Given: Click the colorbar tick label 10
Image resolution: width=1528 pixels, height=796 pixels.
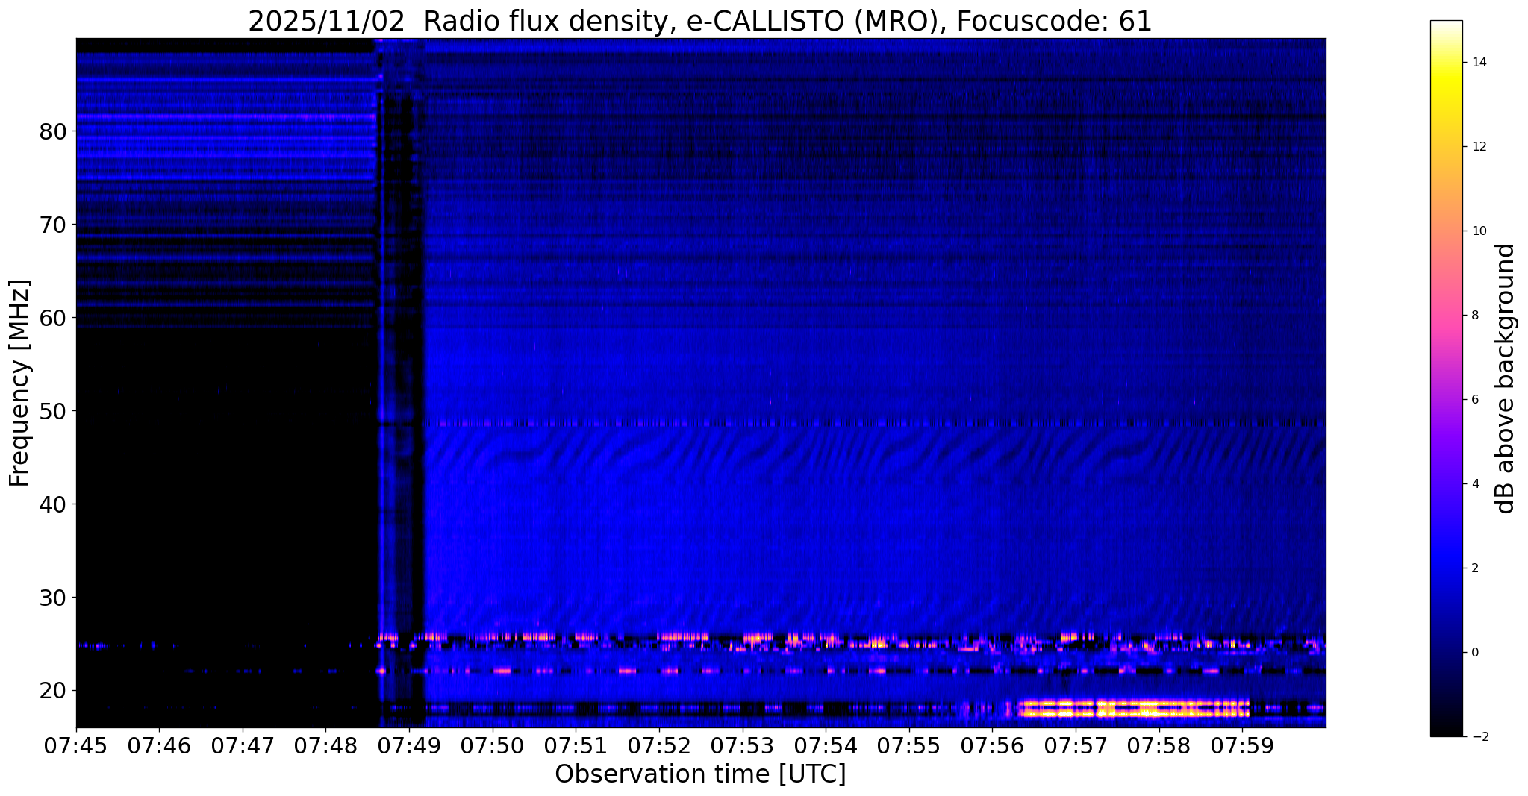Looking at the screenshot, I should (1479, 231).
